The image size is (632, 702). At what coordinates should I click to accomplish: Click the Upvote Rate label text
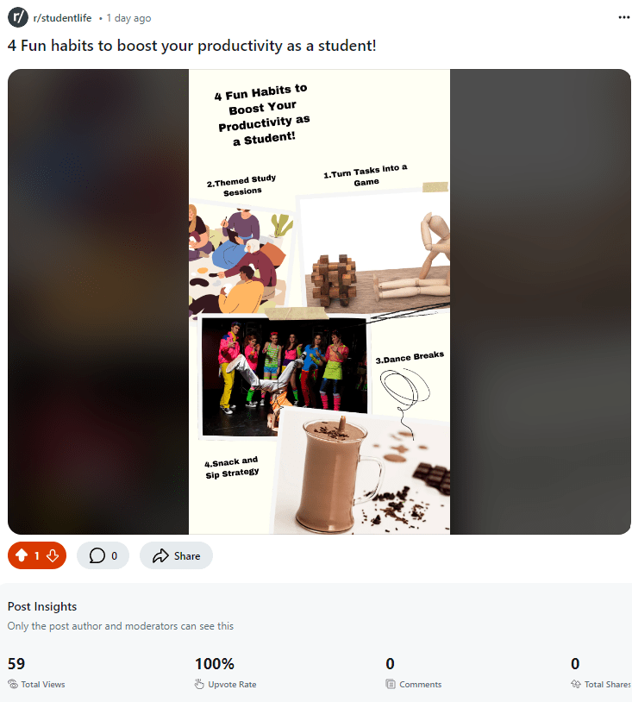click(x=232, y=685)
